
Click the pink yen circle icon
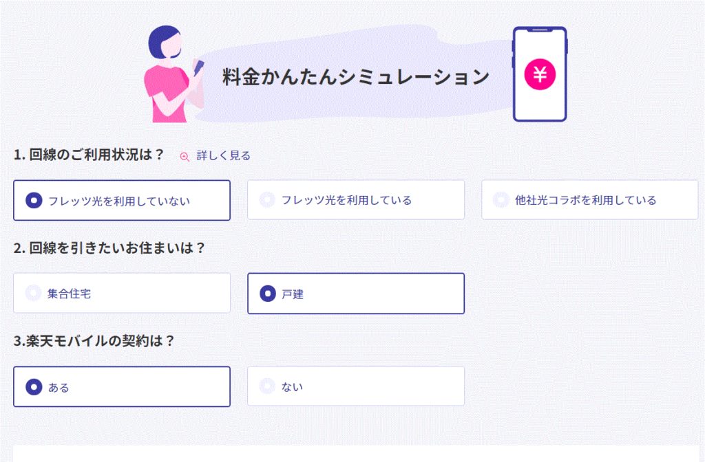[540, 74]
